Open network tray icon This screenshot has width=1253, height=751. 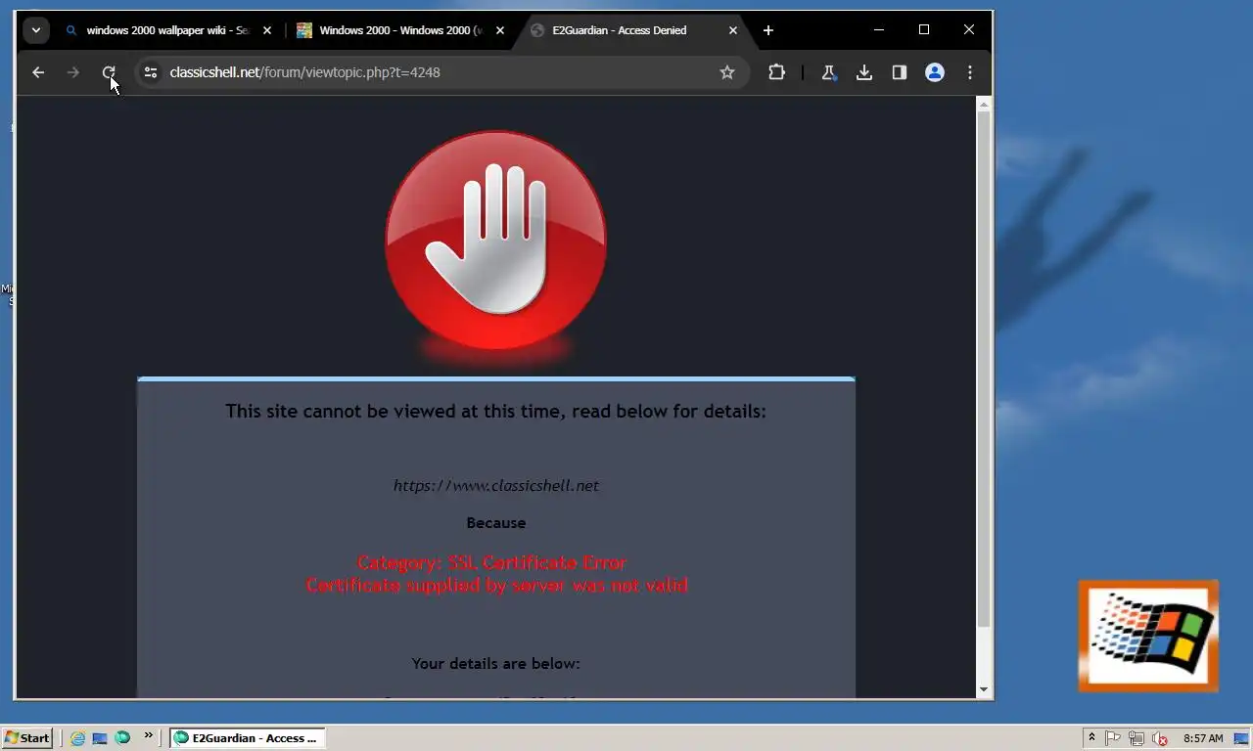[1137, 738]
